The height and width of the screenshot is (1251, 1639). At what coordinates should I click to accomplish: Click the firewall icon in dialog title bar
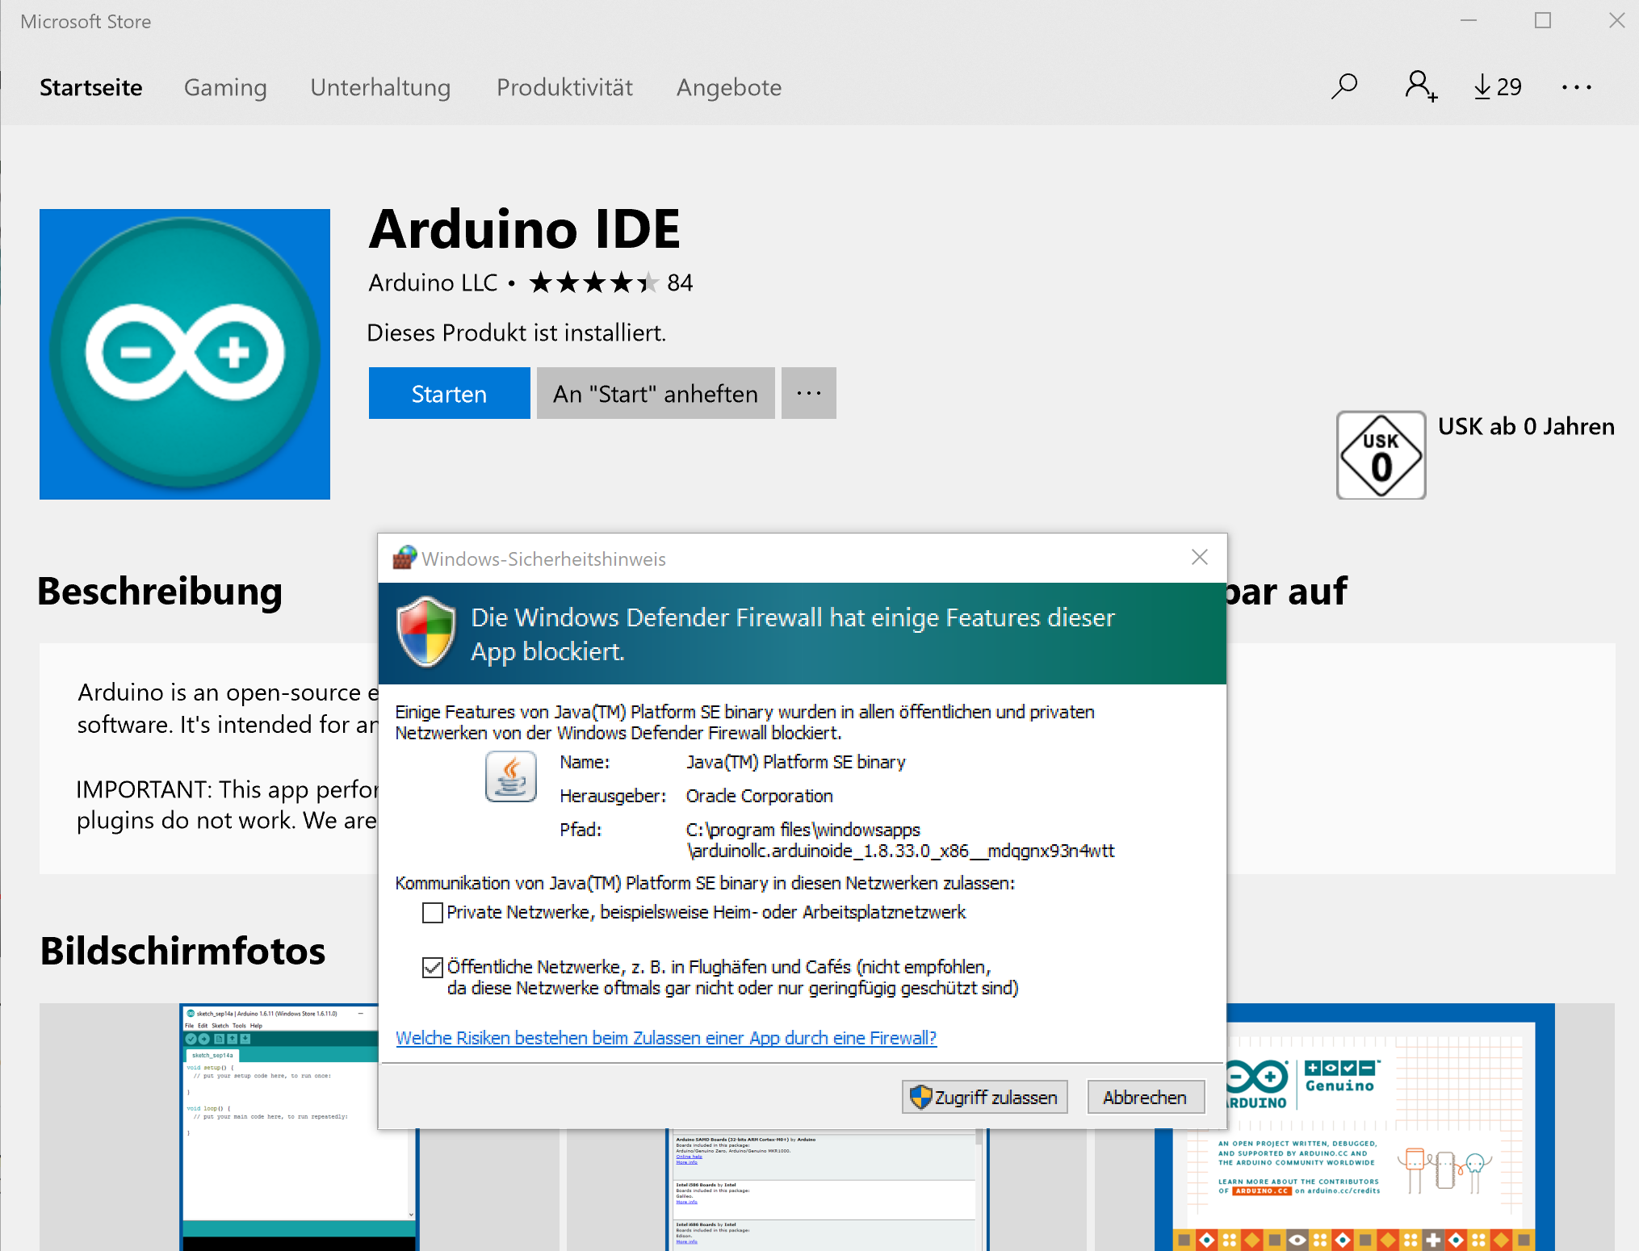404,558
